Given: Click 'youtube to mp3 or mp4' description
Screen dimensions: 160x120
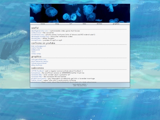Looking at the screenshot, I should 52,40.
